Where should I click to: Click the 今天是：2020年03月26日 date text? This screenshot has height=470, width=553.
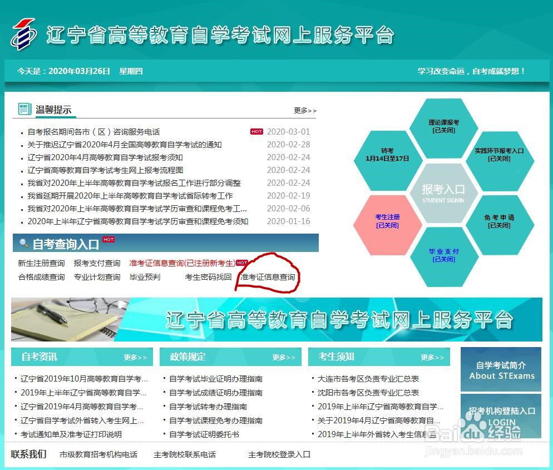(63, 71)
